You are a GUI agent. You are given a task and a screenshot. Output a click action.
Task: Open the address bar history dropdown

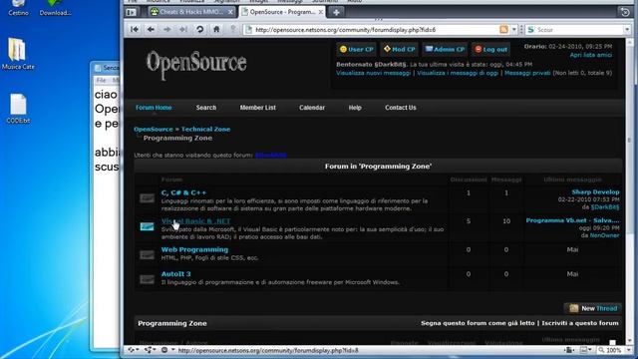(x=514, y=30)
